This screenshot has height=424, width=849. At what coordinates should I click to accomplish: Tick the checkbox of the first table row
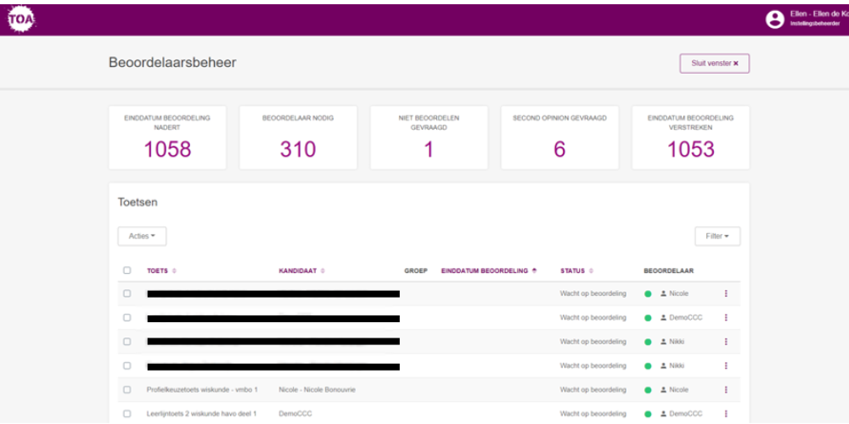pos(127,293)
